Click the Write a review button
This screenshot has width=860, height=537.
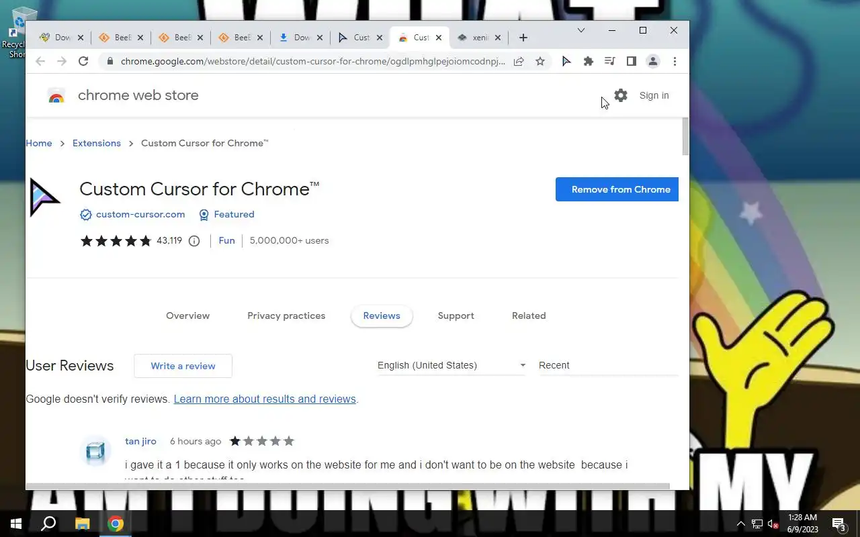click(183, 366)
